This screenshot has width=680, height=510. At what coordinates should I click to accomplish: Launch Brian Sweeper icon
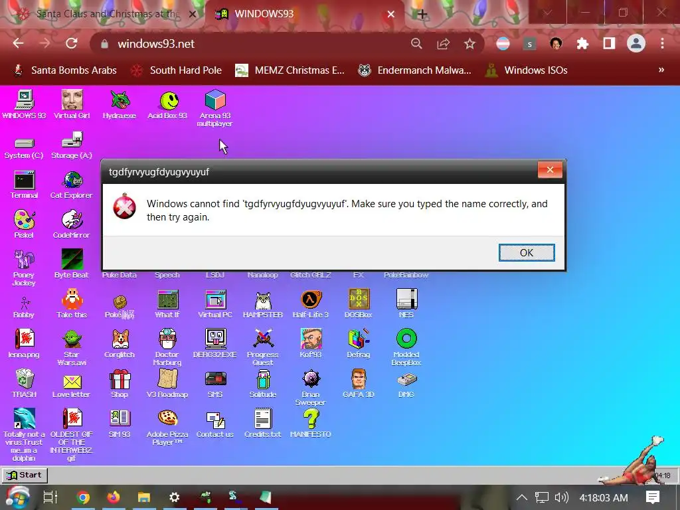coord(311,387)
